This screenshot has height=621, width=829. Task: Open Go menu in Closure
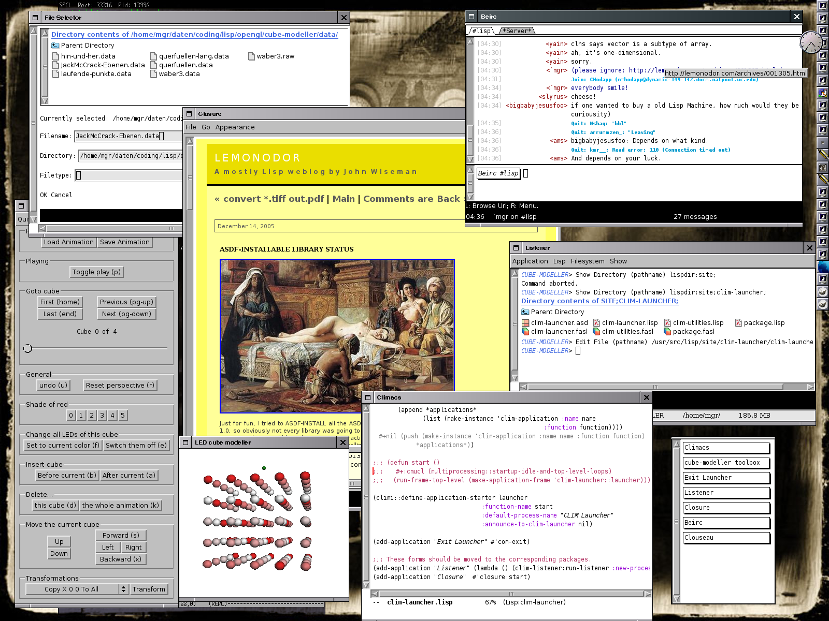click(x=206, y=127)
